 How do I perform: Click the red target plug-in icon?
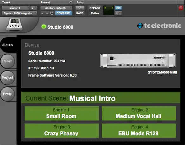click(181, 8)
